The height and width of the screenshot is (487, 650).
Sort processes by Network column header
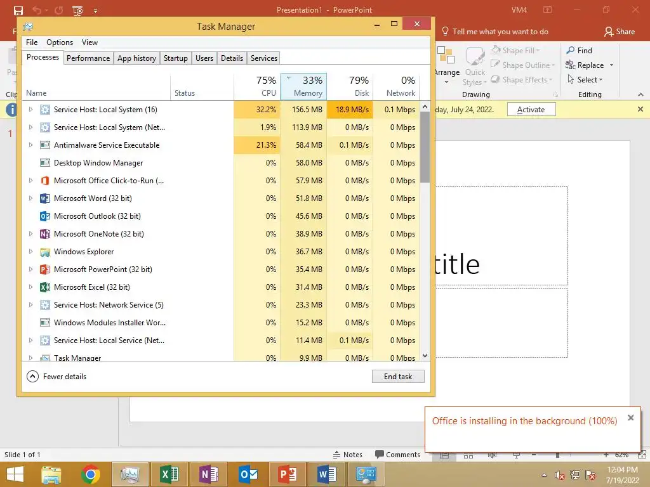396,86
